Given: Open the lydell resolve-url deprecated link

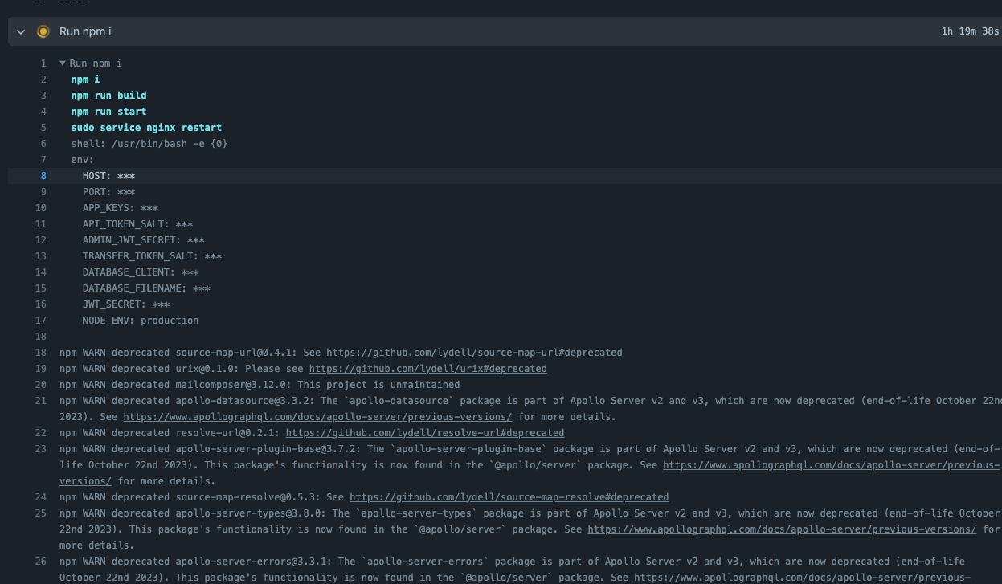Looking at the screenshot, I should [424, 433].
